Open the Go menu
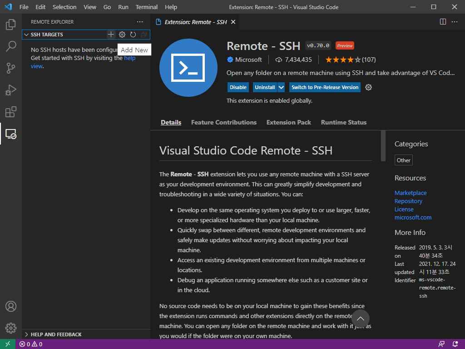The width and height of the screenshot is (465, 349). pos(107,7)
